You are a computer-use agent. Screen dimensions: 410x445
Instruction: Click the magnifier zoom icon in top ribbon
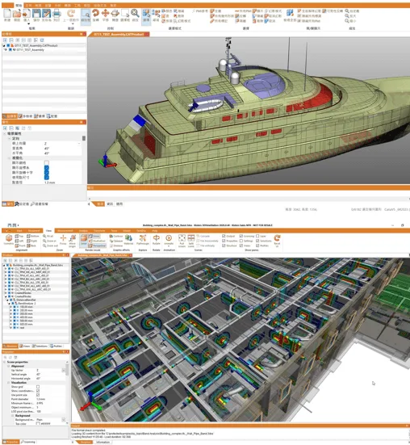[x=135, y=13]
